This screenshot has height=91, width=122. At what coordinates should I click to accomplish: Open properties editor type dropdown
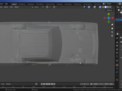(118, 34)
